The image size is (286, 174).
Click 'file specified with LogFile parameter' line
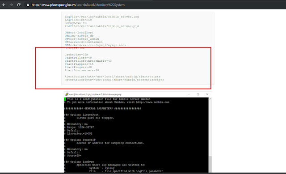(x=126, y=171)
